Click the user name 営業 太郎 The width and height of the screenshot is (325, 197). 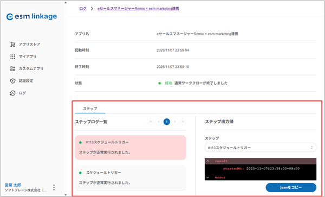(13, 185)
